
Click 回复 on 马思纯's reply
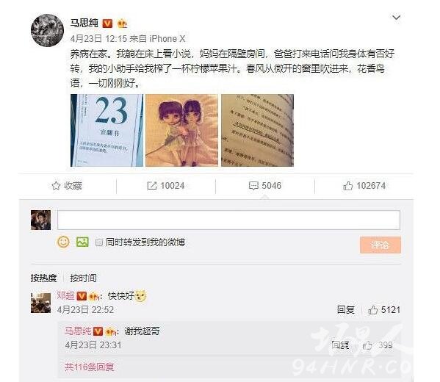point(340,345)
